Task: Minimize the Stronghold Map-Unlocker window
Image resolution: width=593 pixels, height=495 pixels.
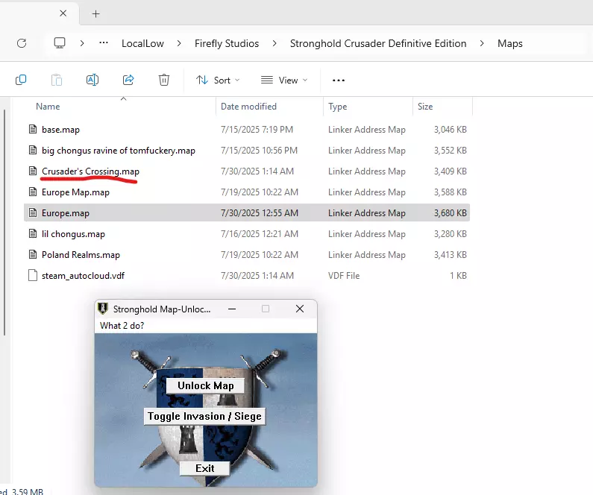Action: (232, 309)
